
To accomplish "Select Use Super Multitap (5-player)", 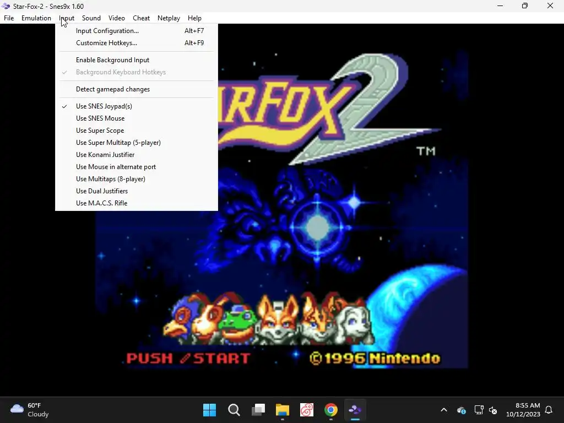I will click(137, 143).
